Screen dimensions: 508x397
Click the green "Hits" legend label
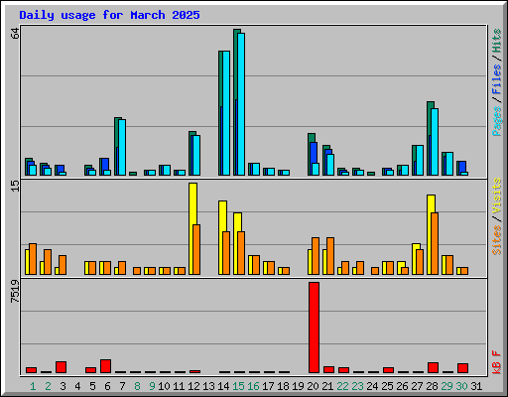[497, 41]
